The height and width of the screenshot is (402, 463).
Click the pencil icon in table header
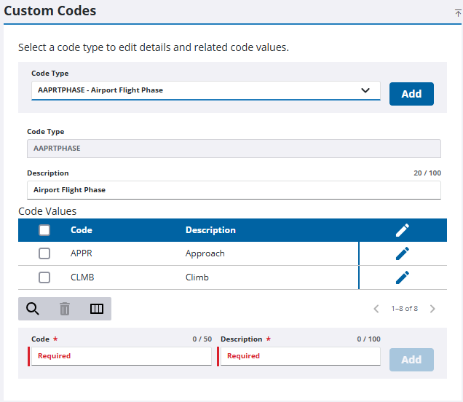(x=403, y=230)
